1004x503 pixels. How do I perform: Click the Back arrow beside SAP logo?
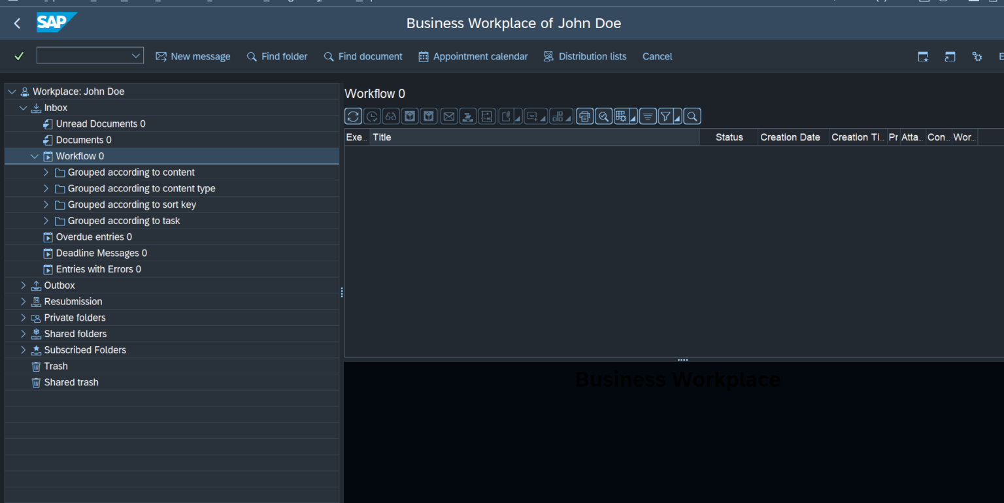17,24
